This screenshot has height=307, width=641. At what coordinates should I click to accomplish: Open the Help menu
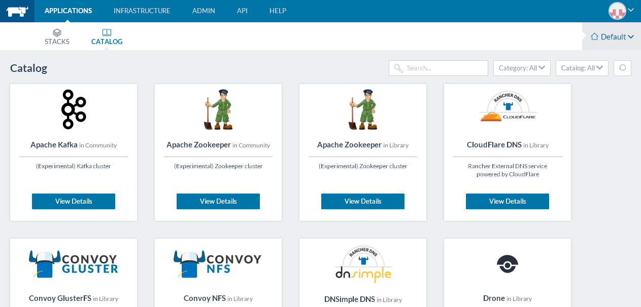(278, 11)
